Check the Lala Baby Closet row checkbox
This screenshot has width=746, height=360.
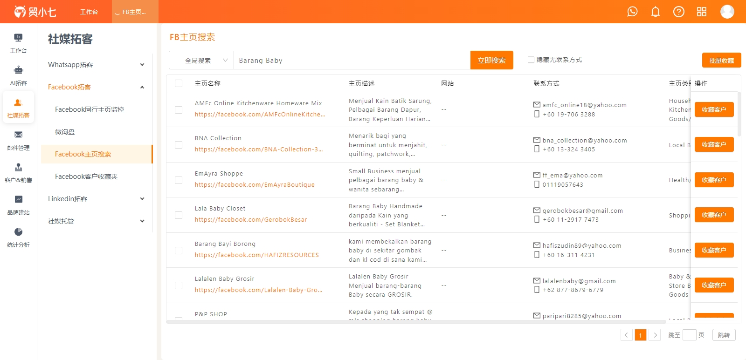(179, 215)
